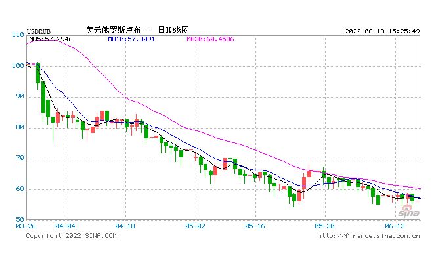This screenshot has width=432, height=259.
Task: Click the 04-18 date axis label
Action: [x=125, y=226]
